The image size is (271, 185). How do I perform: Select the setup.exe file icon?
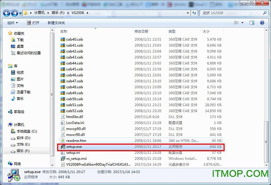63,147
